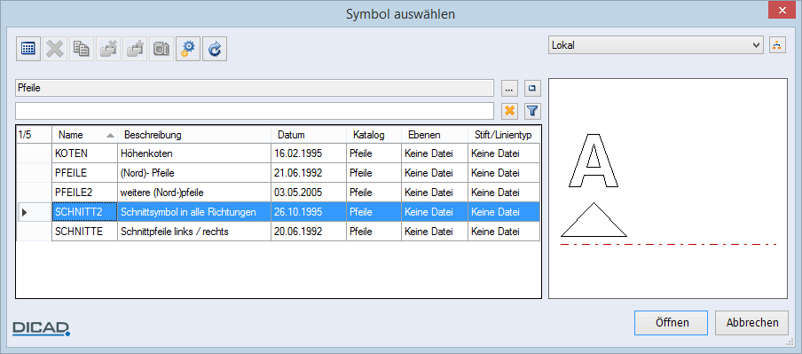Apply filter using the funnel icon
The height and width of the screenshot is (354, 802).
click(x=532, y=111)
